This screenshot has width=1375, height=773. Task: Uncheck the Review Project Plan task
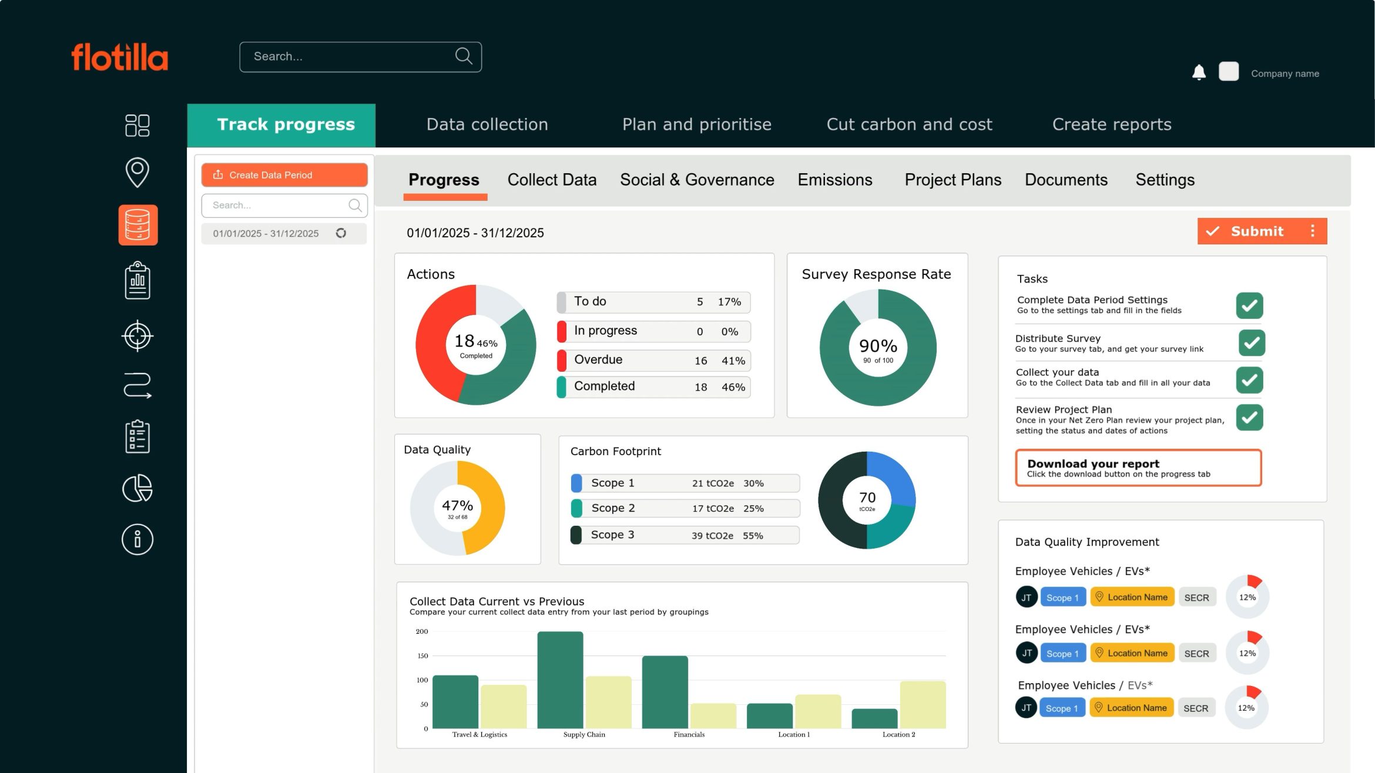click(x=1249, y=418)
